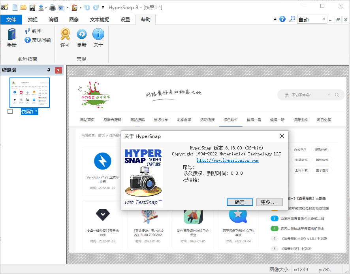The width and height of the screenshot is (350, 274).
Task: Click the camera icon in the quick access toolbar
Action: (x=4, y=7)
